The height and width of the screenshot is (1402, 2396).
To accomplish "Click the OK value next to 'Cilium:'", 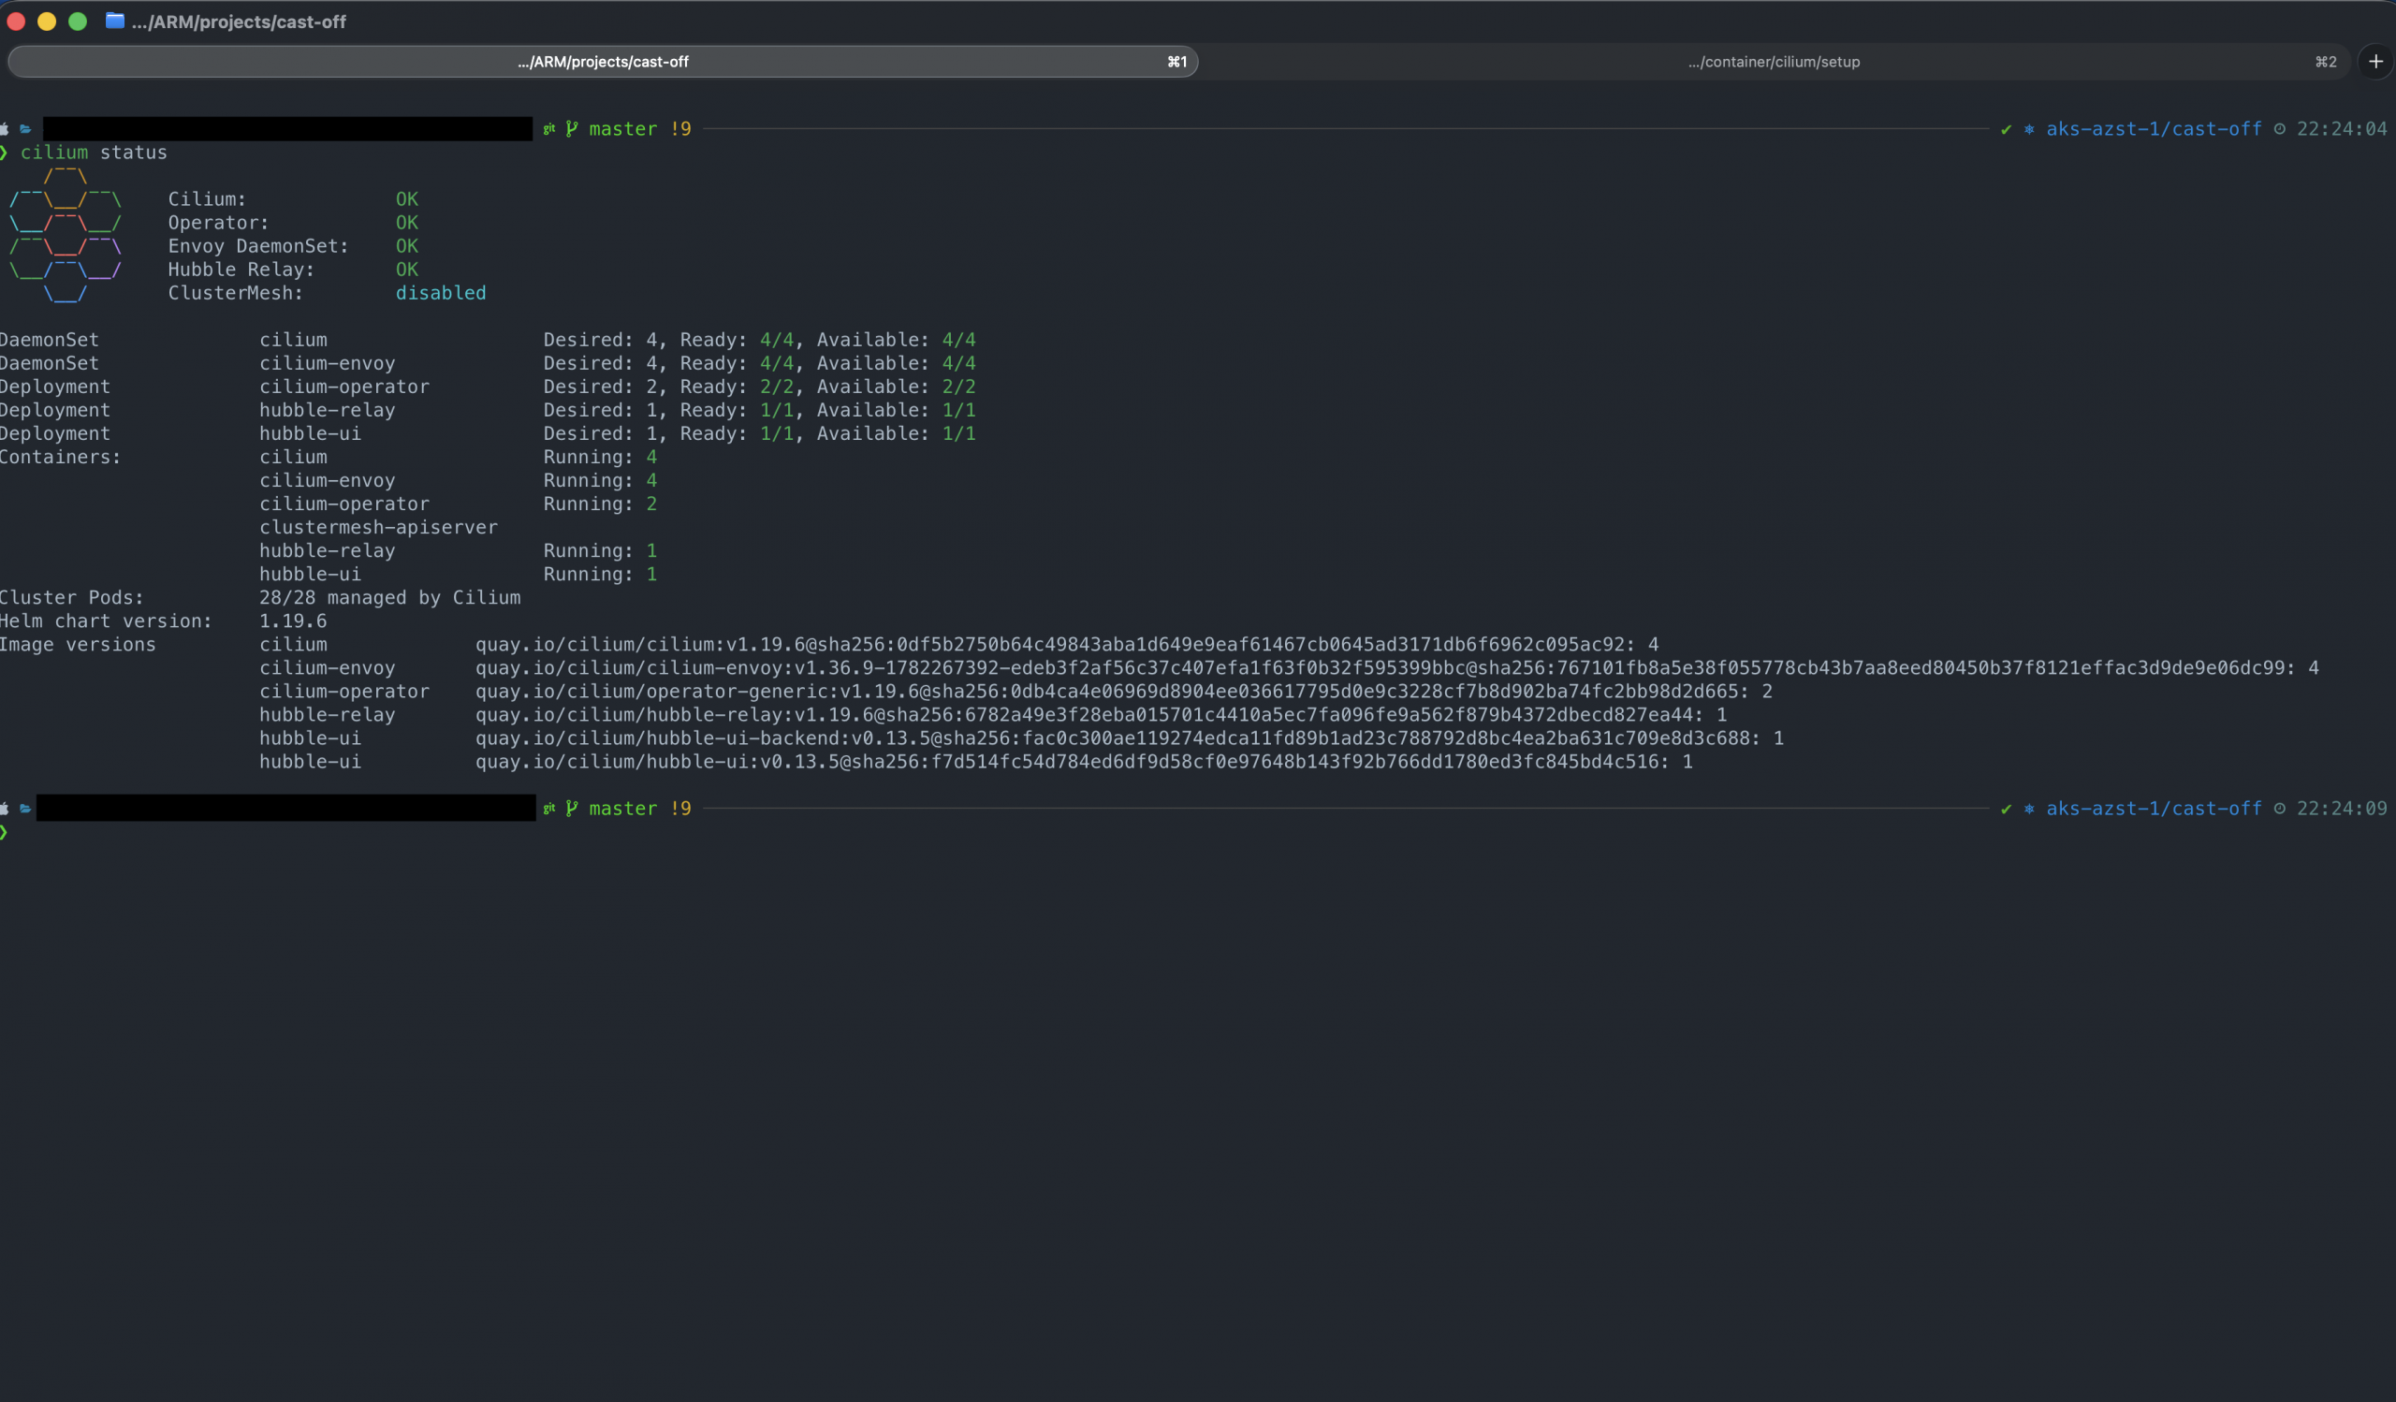I will click(407, 198).
